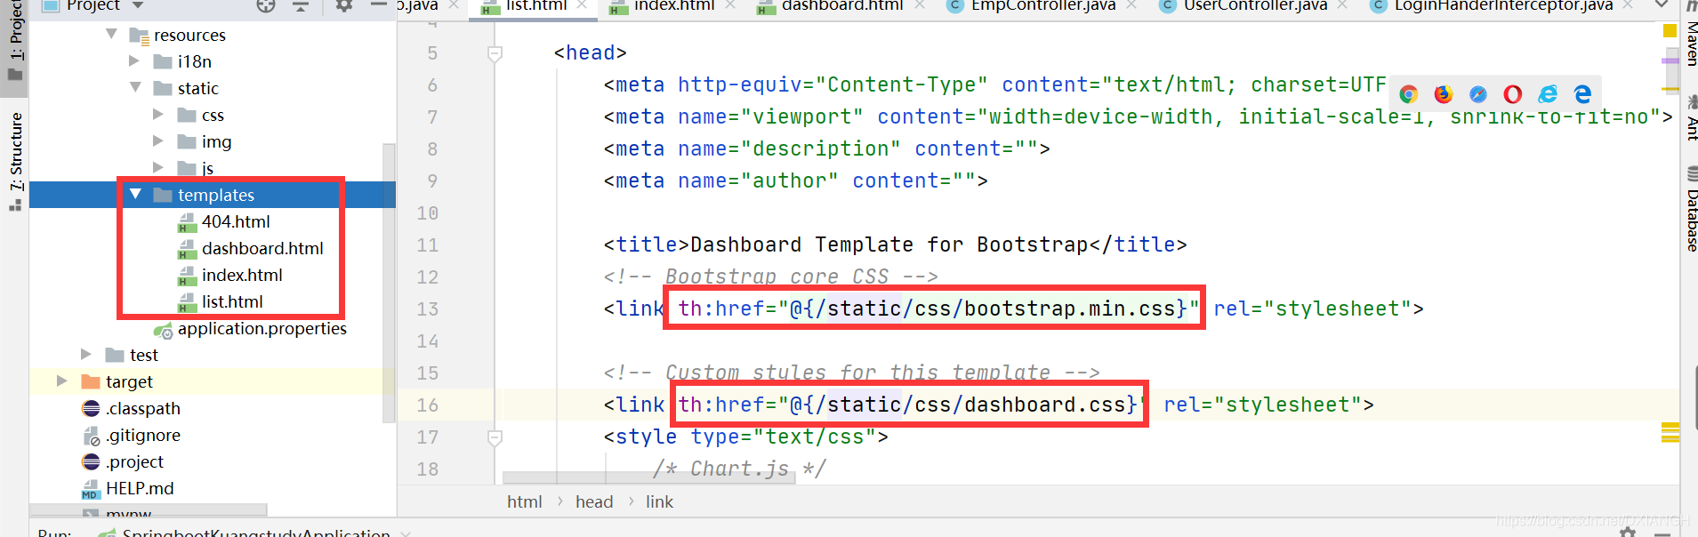The height and width of the screenshot is (537, 1698).
Task: Close the index.html tab
Action: [729, 5]
